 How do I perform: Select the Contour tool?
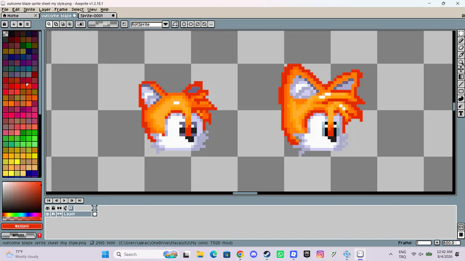[x=461, y=99]
